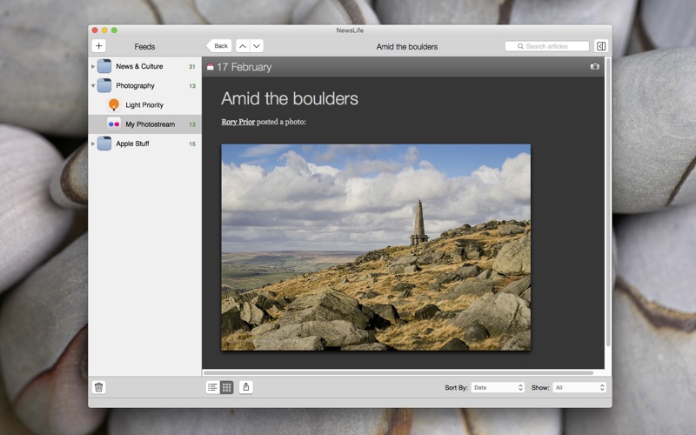Click the Amid the boulders article heading
This screenshot has width=696, height=435.
[x=290, y=98]
